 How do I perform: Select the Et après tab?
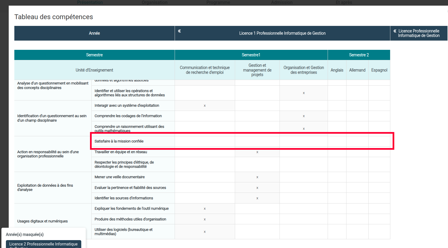tap(344, 3)
